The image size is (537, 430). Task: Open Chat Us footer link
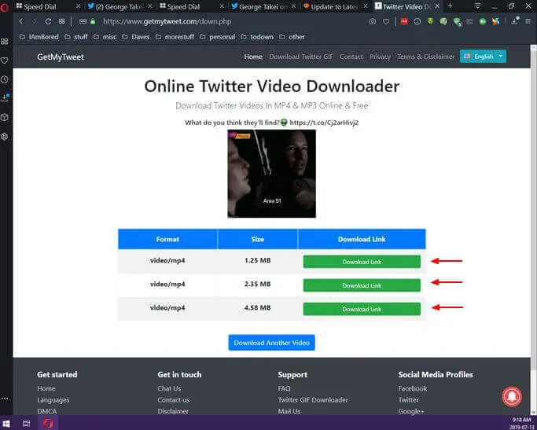tap(169, 388)
